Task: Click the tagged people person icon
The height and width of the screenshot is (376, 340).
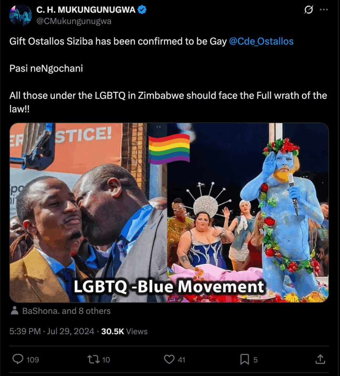Action: 15,310
